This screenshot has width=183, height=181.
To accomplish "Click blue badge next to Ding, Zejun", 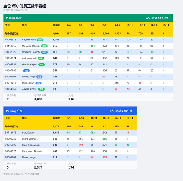I will pyautogui.click(x=38, y=83).
